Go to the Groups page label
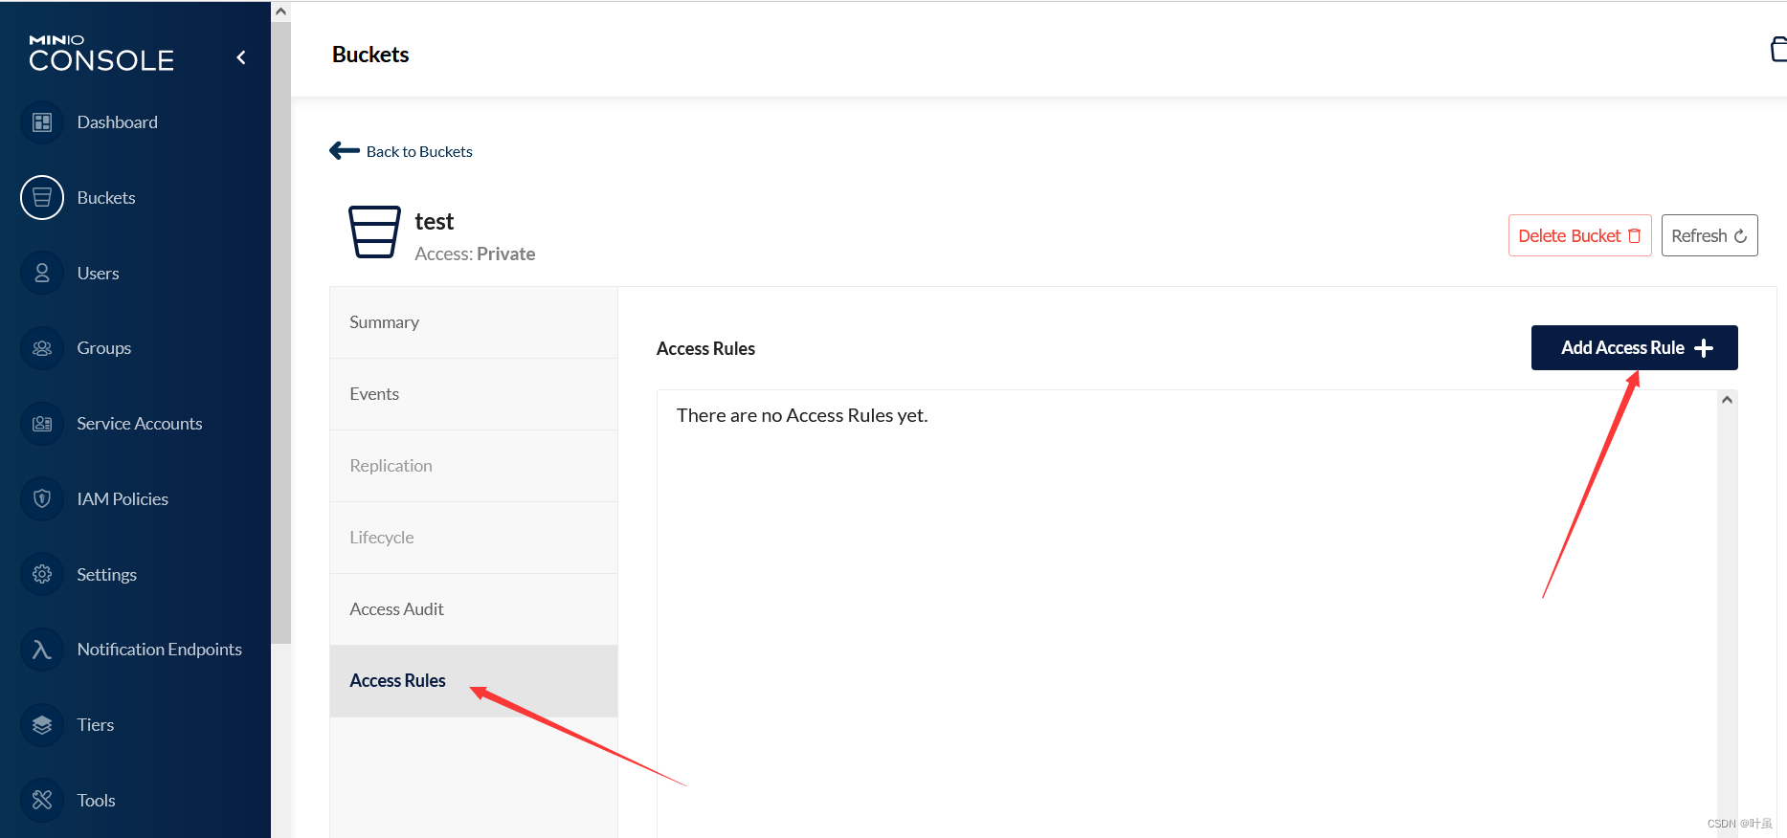1787x838 pixels. tap(103, 348)
